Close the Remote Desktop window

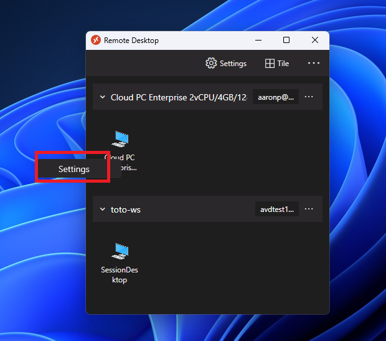[x=315, y=40]
